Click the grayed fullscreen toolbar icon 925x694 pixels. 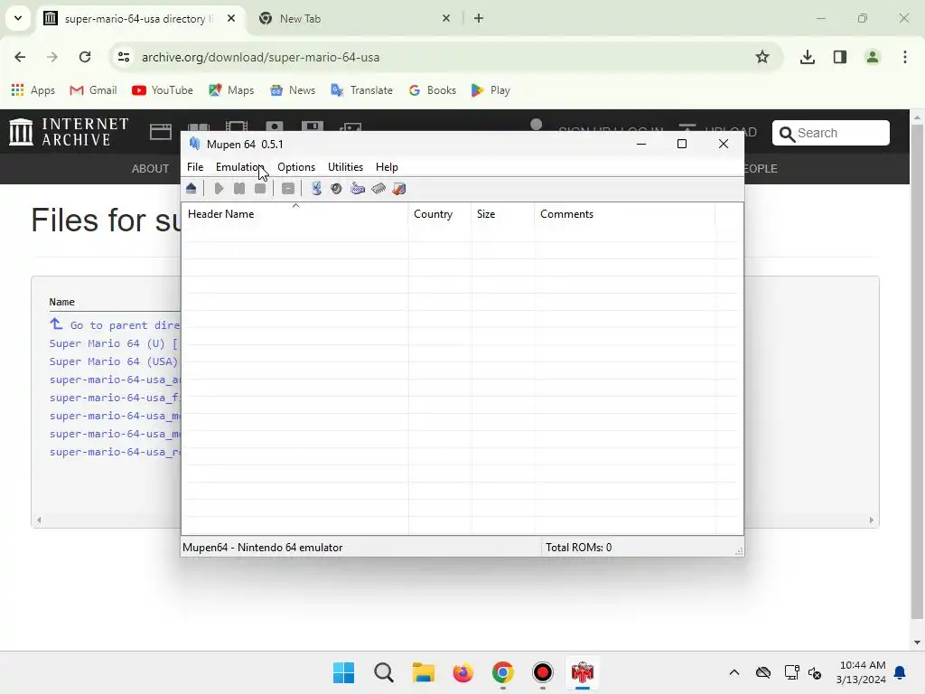coord(288,189)
